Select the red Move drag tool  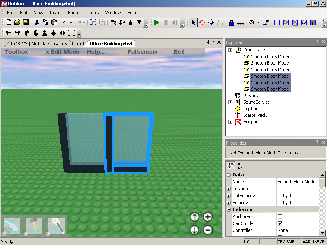(x=202, y=22)
